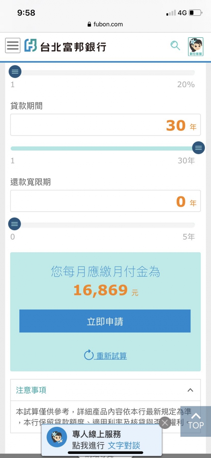Collapse the 注意事項 section chevron
The width and height of the screenshot is (211, 458).
[x=190, y=390]
